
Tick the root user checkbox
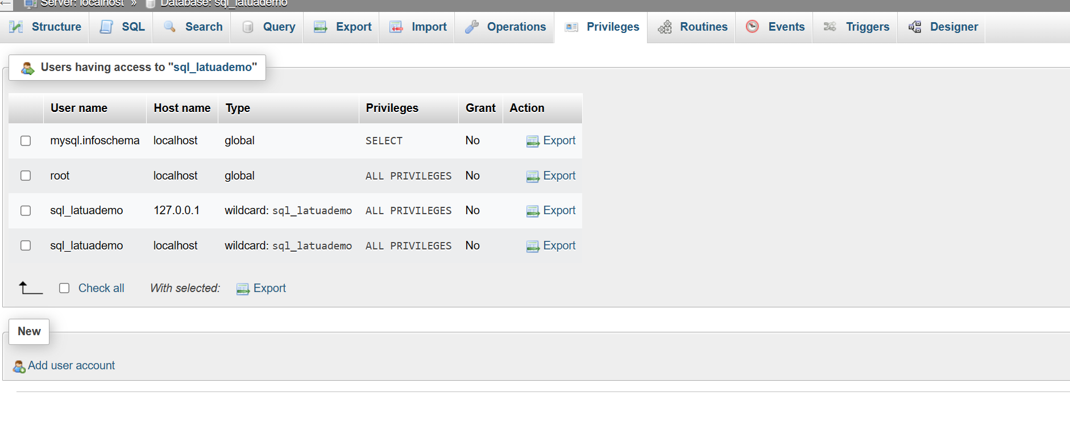[26, 176]
